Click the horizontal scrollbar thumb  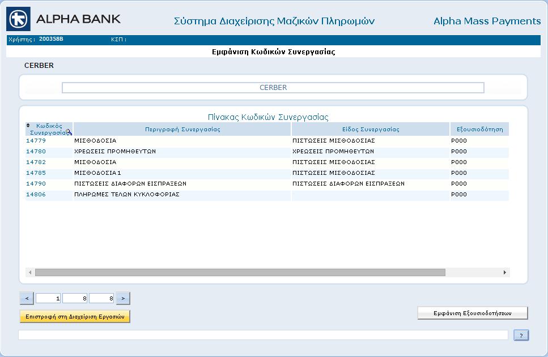coord(240,272)
